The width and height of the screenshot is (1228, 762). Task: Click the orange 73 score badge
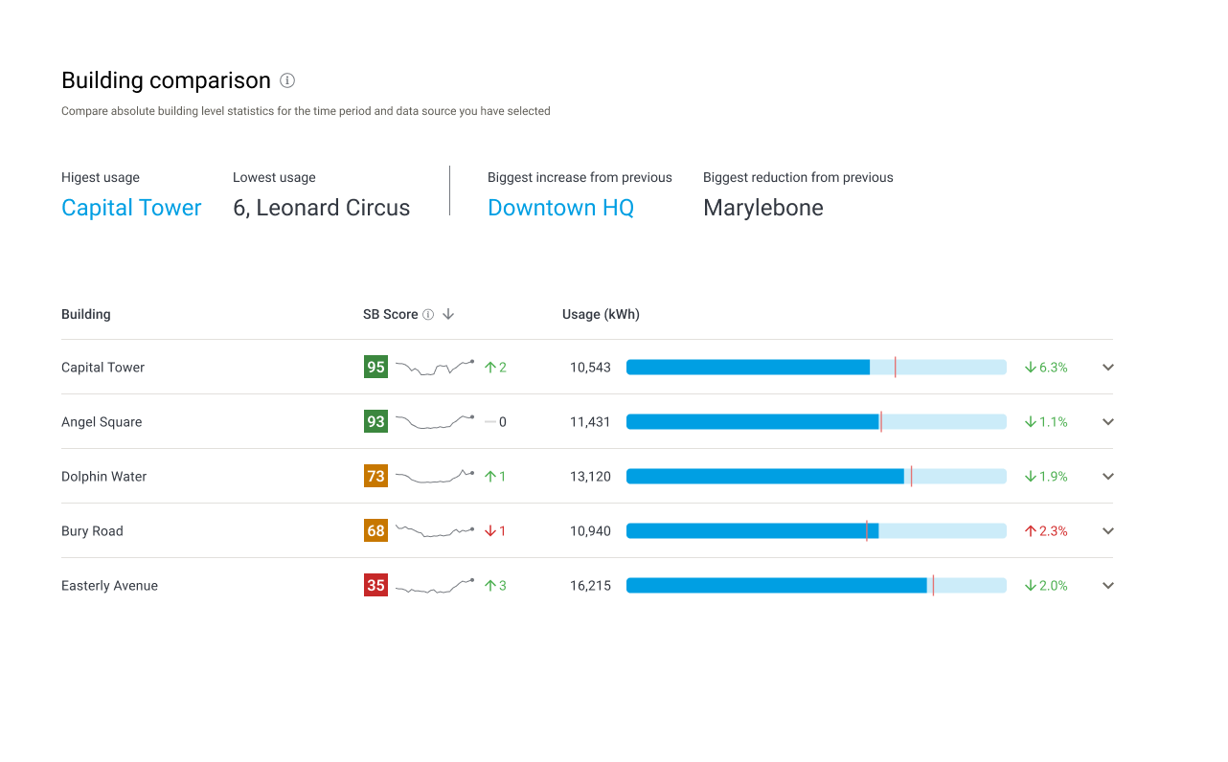click(375, 476)
